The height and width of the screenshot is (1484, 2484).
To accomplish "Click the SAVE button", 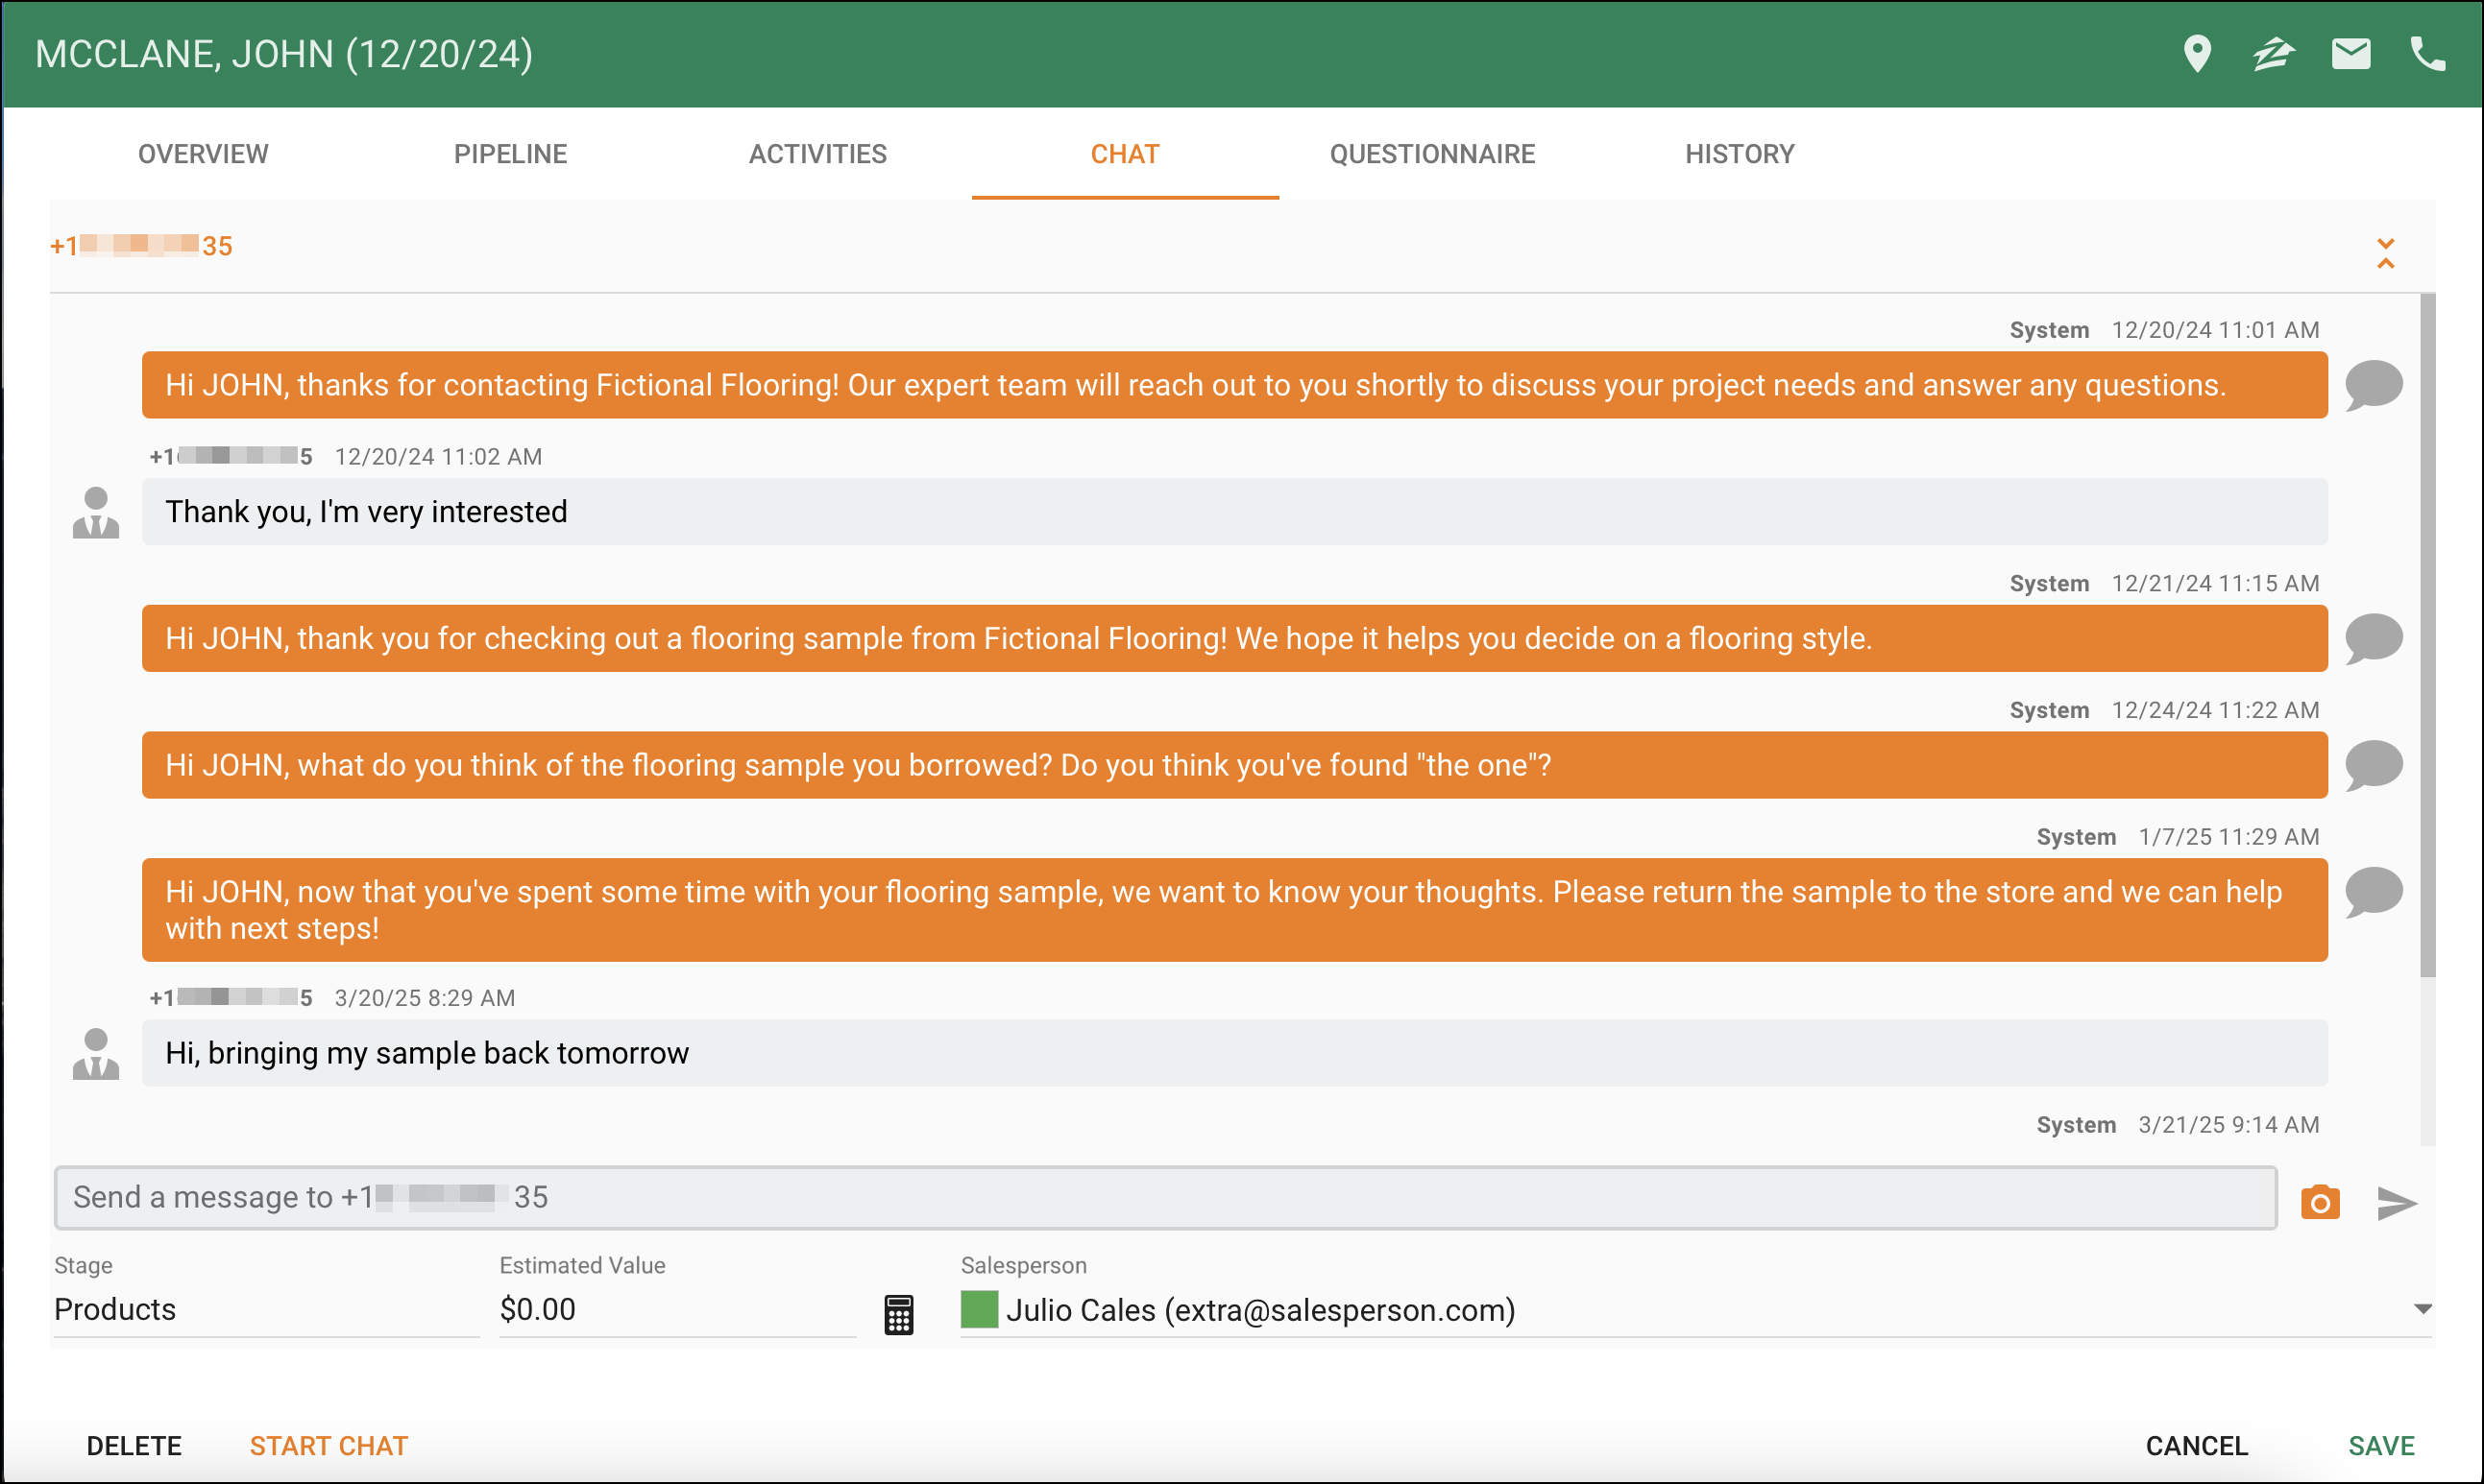I will point(2381,1445).
